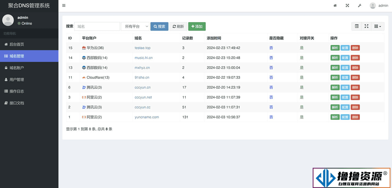
Task: Open the columns grid dropdown
Action: tap(378, 26)
